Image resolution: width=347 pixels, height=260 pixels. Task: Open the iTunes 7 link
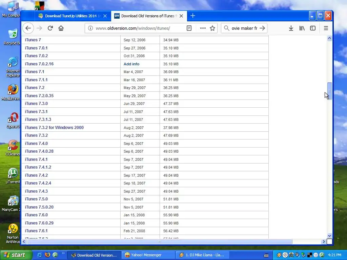pyautogui.click(x=33, y=40)
